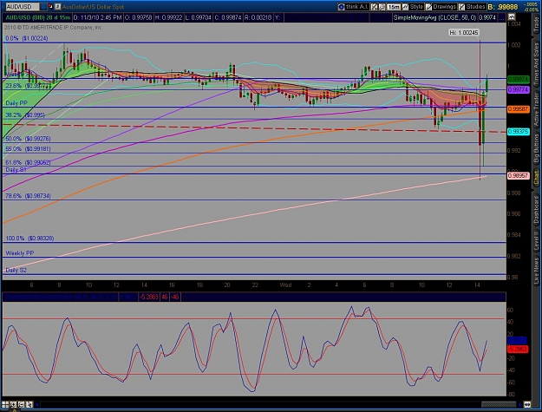Click the Studies icon
Image resolution: width=542 pixels, height=412 pixels.
461,7
